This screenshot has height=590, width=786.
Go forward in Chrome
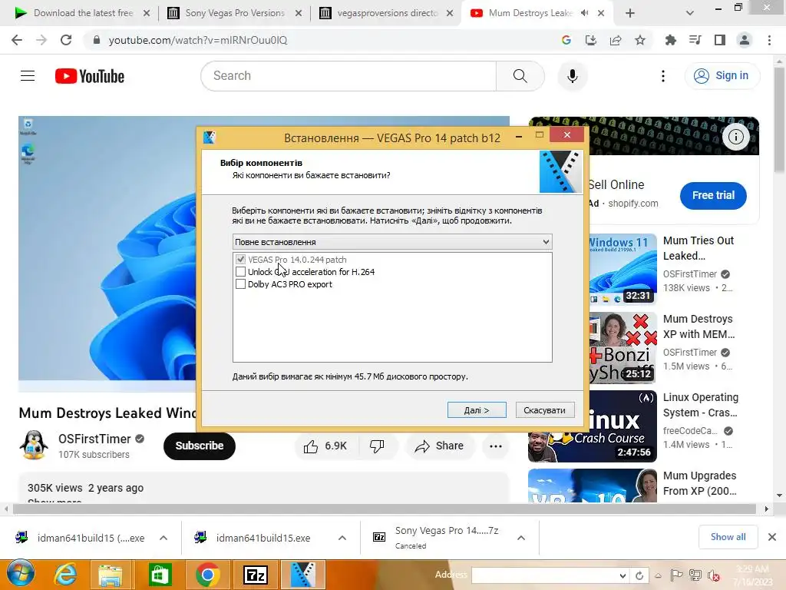point(41,40)
